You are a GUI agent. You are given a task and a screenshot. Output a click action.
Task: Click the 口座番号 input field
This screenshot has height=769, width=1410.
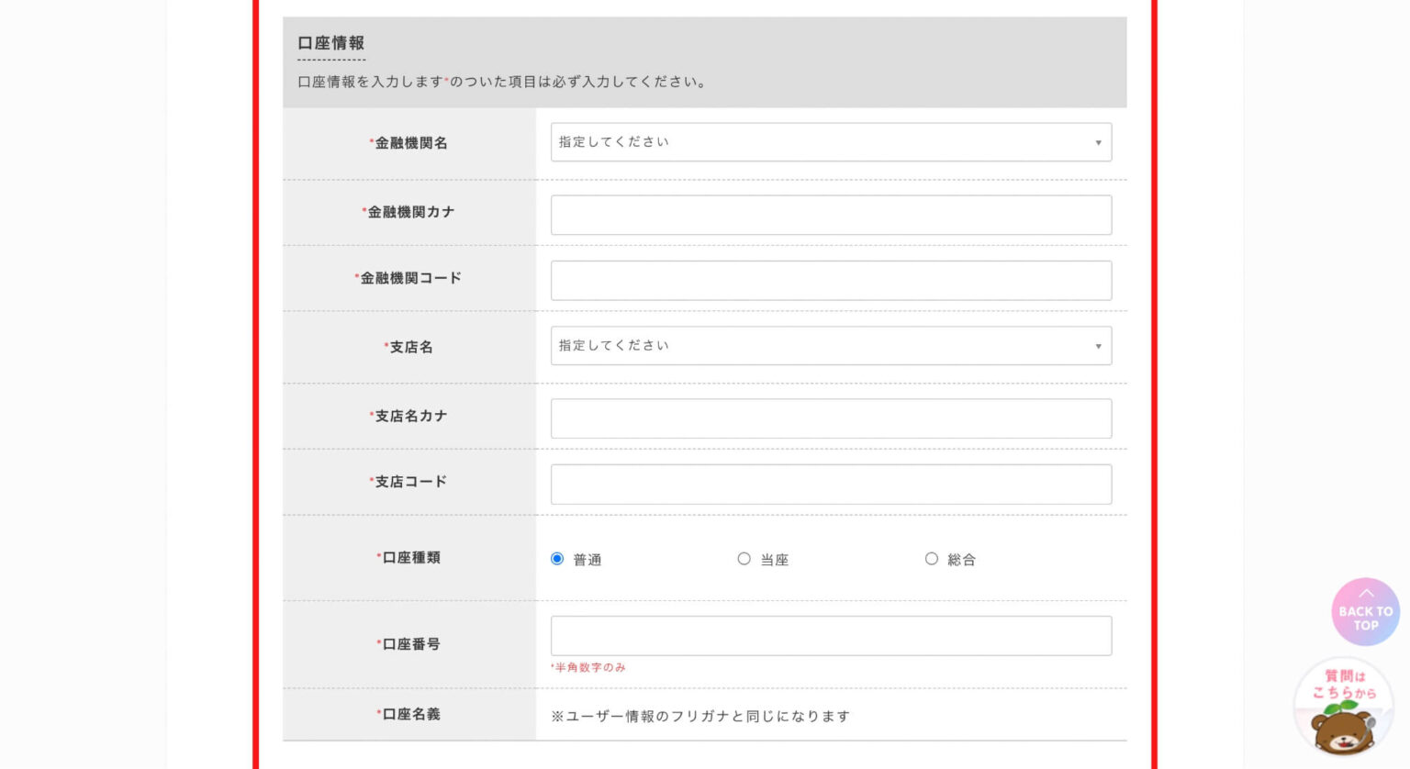click(831, 636)
